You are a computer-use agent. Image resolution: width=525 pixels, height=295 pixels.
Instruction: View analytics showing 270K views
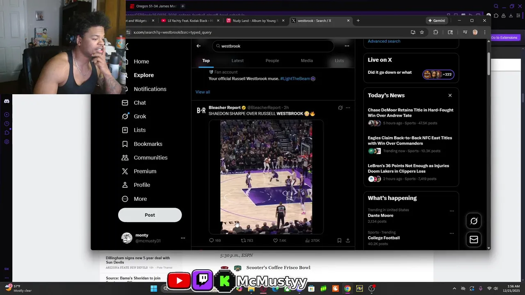point(313,241)
